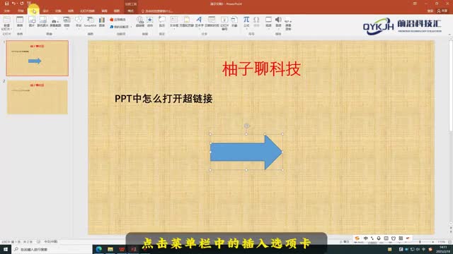Open the Shapes gallery

(79, 22)
